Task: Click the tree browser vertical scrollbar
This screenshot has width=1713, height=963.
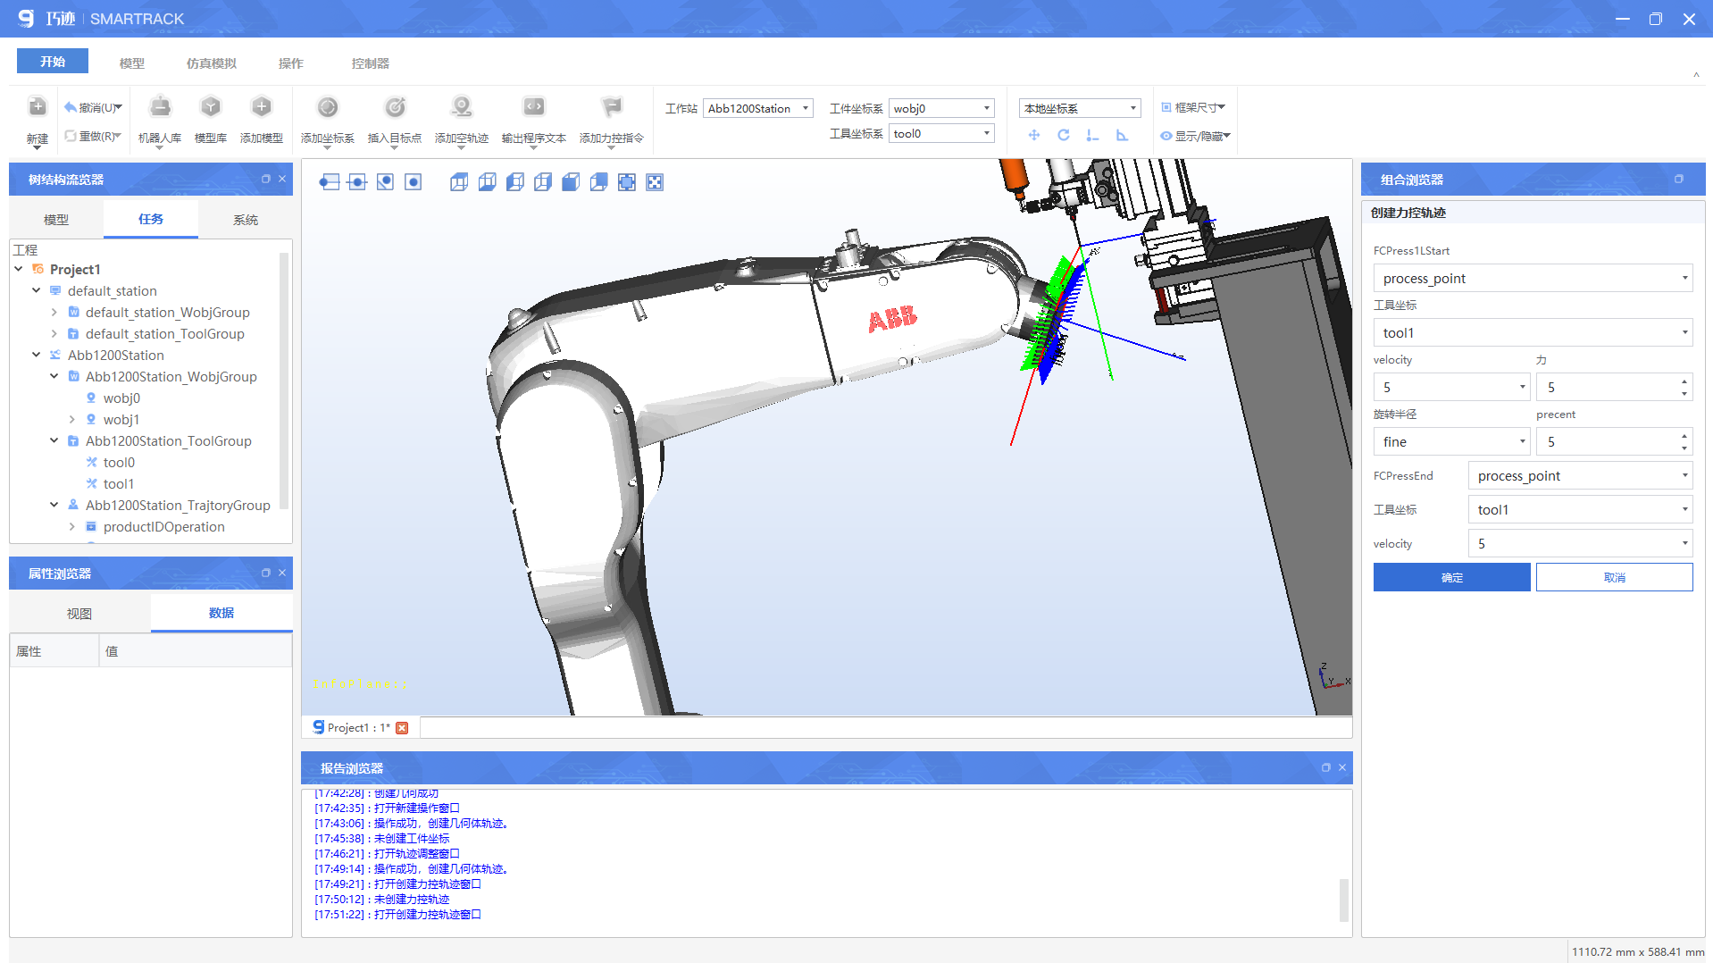Action: coord(284,381)
